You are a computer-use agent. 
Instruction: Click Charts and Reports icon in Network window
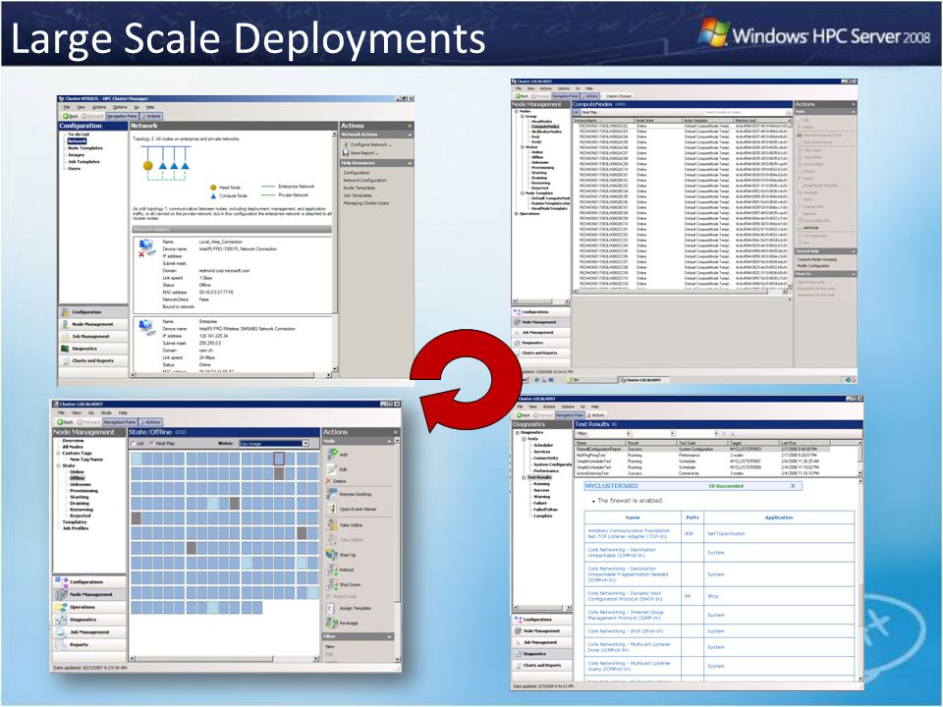(65, 360)
